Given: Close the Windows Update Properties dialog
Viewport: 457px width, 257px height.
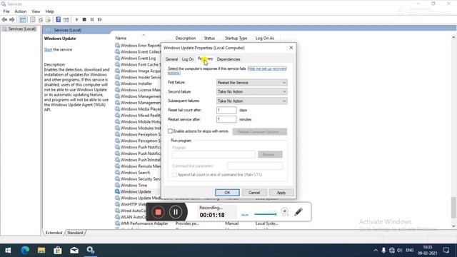Looking at the screenshot, I should (x=291, y=48).
